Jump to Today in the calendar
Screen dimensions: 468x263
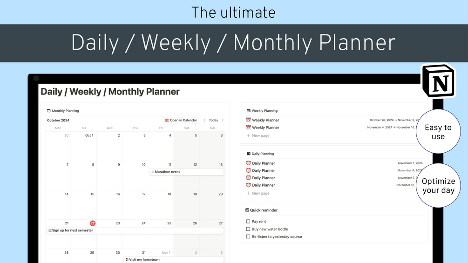point(213,120)
